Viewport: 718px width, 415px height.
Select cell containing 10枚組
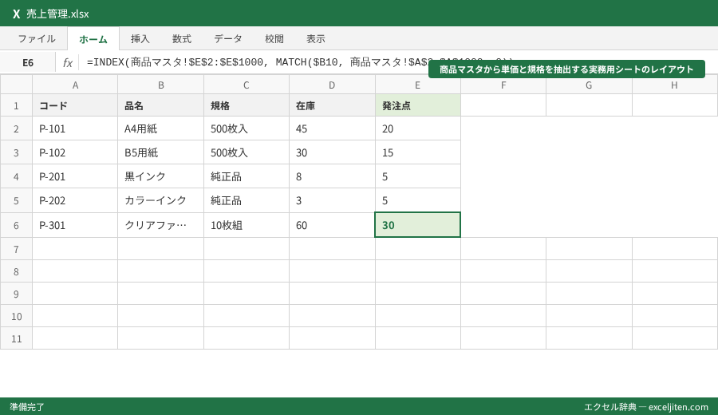[x=247, y=225]
